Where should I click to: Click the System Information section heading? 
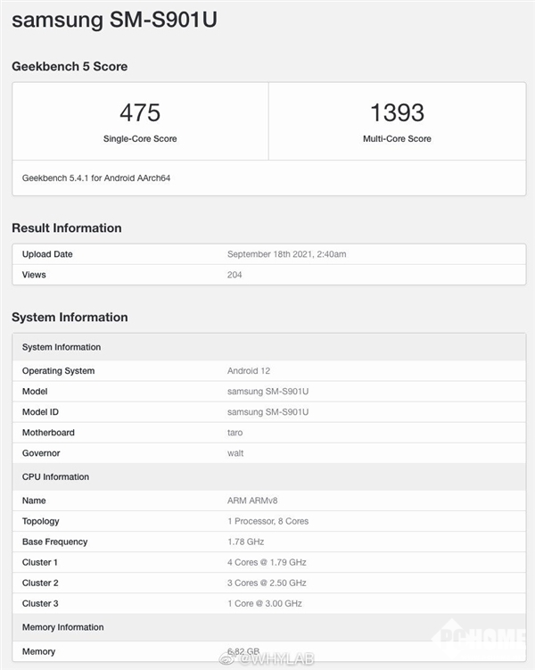tap(70, 317)
